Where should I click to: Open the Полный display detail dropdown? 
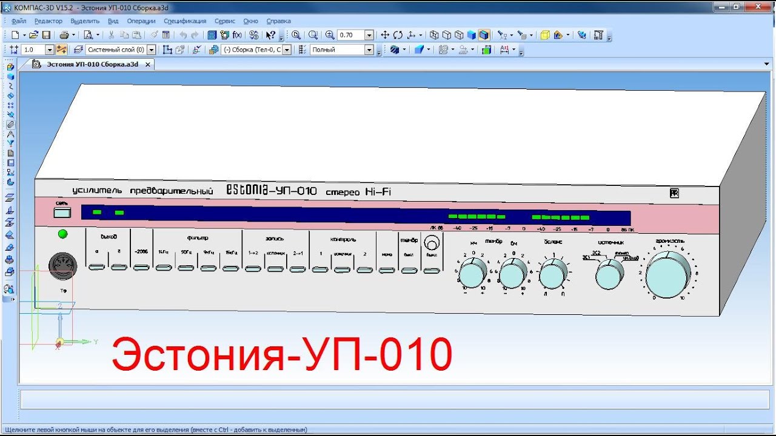[369, 50]
